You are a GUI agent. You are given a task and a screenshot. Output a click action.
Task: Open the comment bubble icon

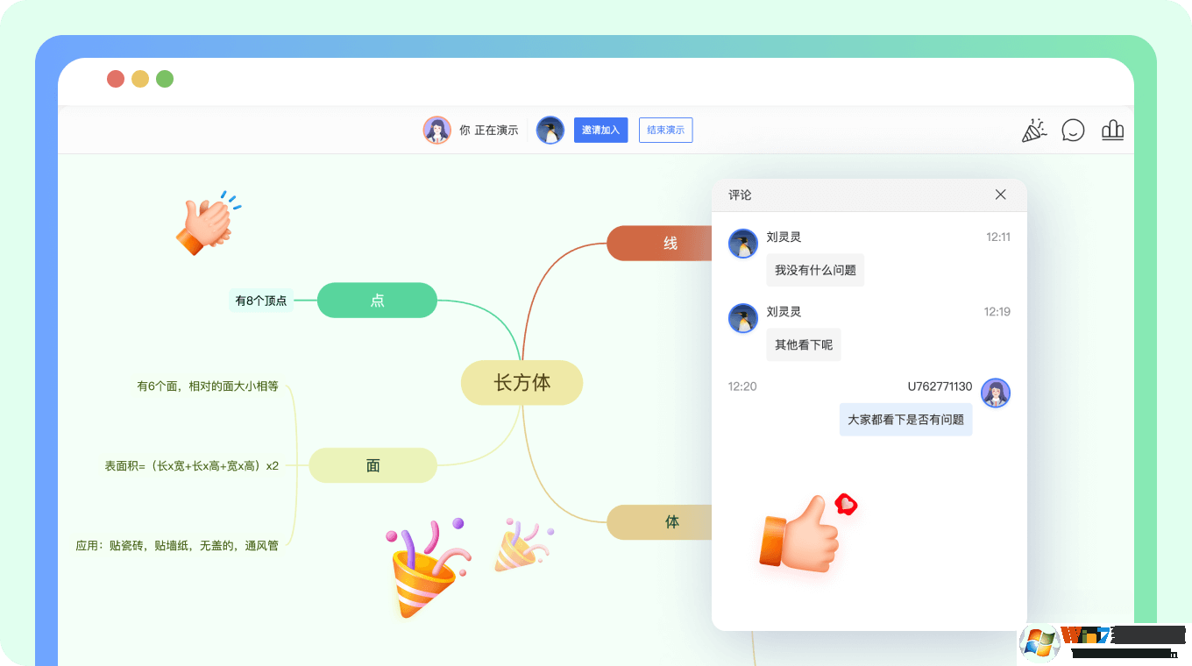click(x=1073, y=130)
